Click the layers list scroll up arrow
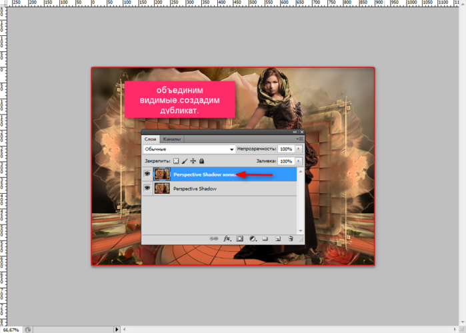 301,171
